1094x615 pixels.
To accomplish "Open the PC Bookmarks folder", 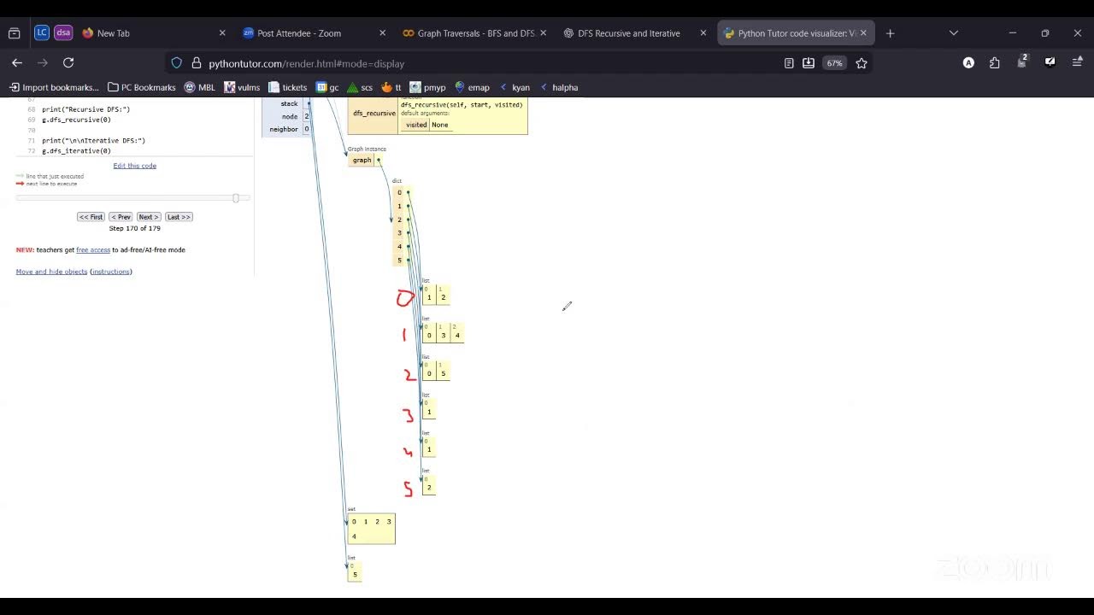I will pos(142,87).
